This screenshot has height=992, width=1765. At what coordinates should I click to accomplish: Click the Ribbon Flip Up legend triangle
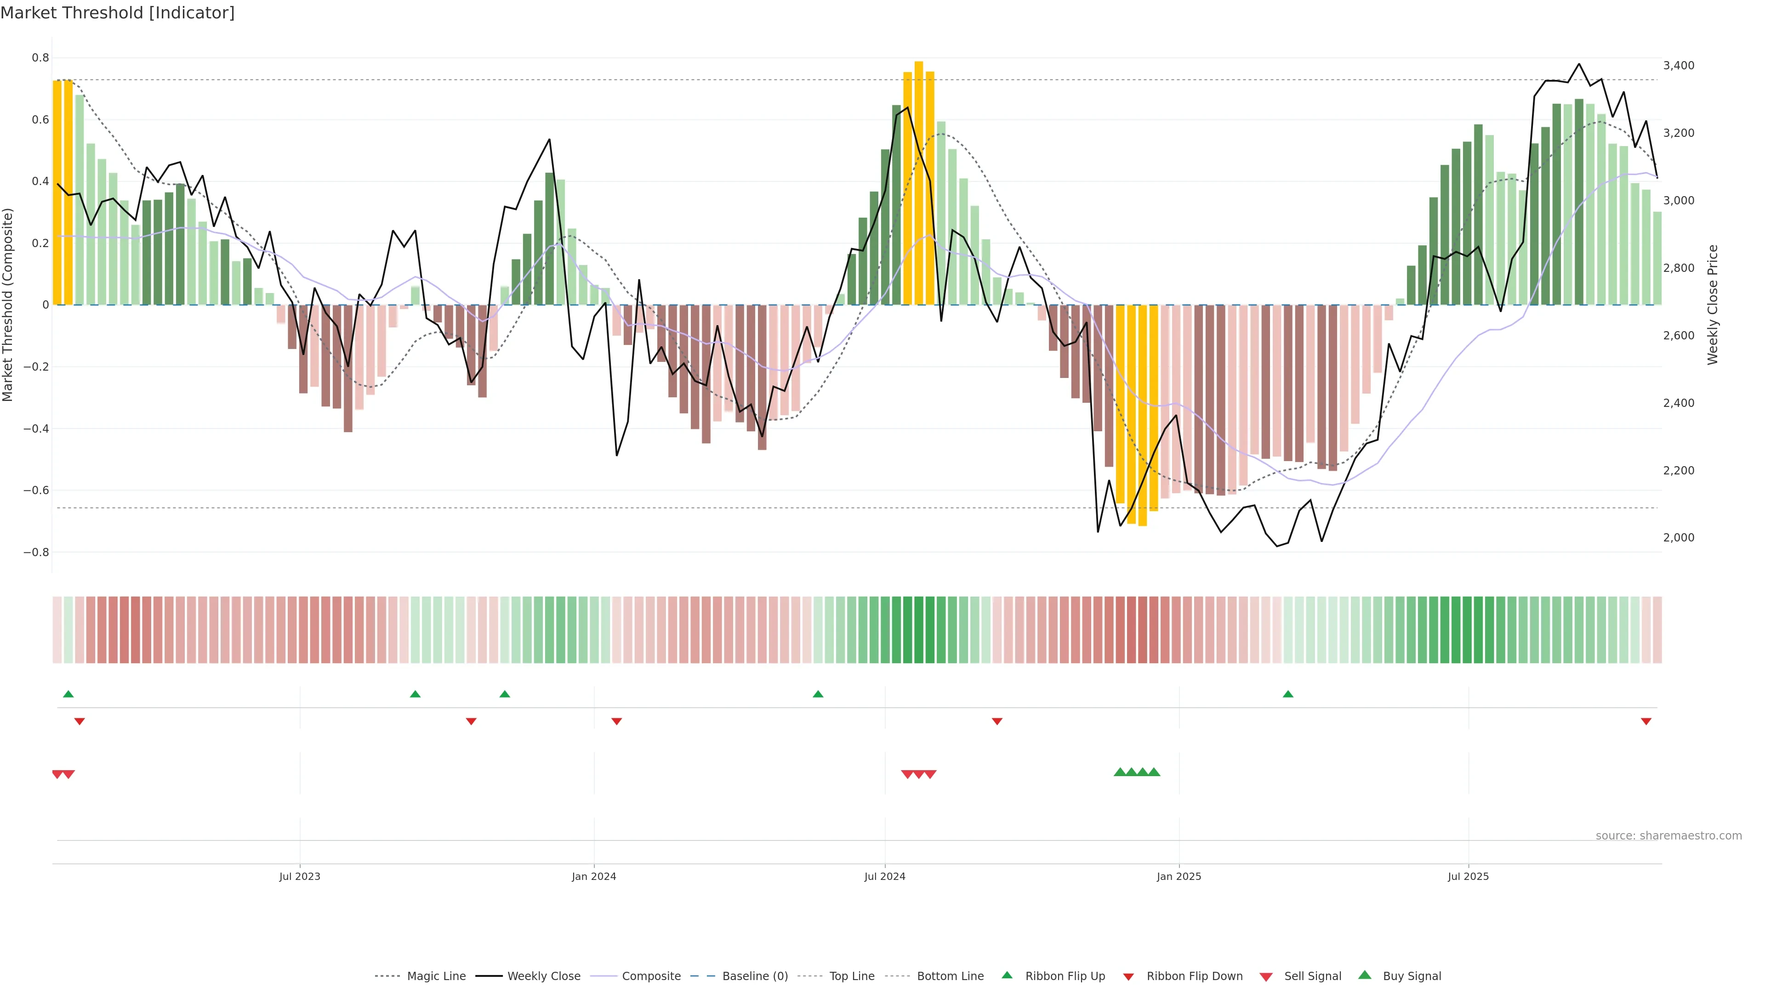point(1007,975)
